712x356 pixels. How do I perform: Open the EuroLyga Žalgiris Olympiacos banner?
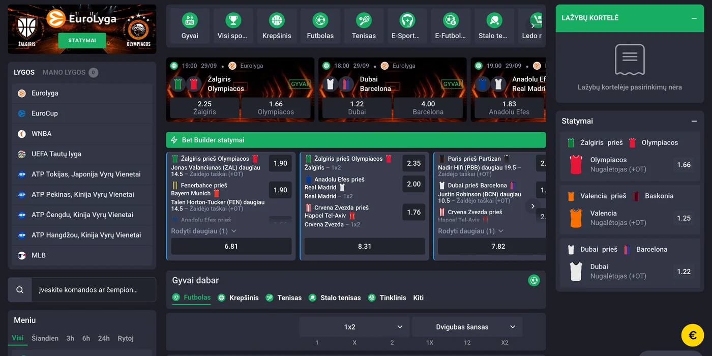[82, 29]
